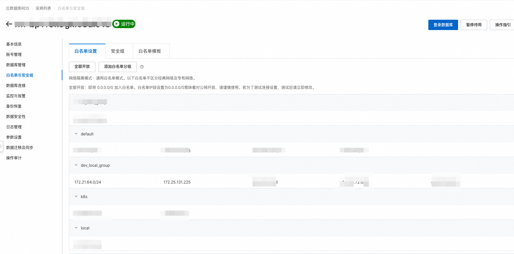The image size is (514, 254).
Task: Click the 添加白名单分组 button
Action: (x=118, y=67)
